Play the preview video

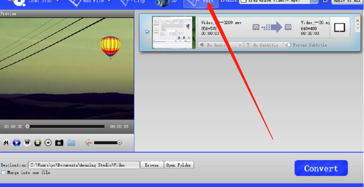tap(16, 143)
